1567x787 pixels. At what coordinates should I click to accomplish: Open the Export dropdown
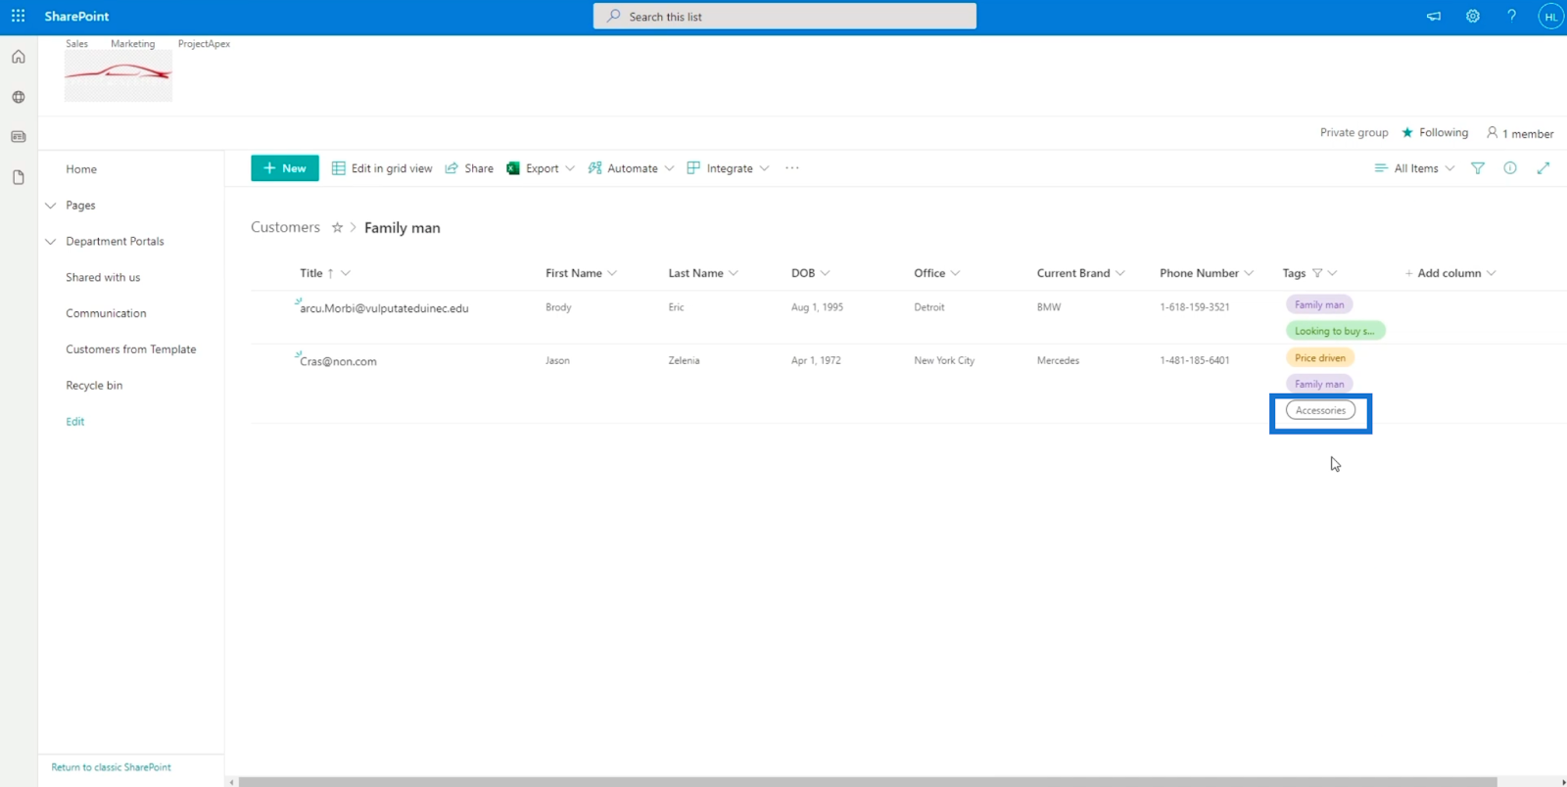coord(541,168)
